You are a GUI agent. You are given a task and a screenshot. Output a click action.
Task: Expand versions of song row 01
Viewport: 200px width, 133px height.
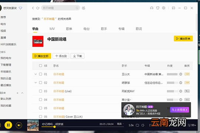[36, 74]
